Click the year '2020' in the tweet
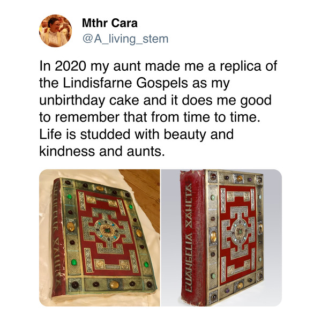Screen dimensions: 321x321 point(70,66)
